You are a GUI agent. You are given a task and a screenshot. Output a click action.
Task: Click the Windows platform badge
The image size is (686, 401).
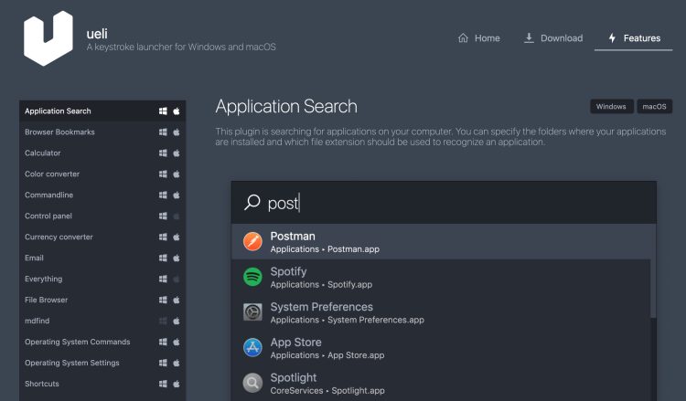(611, 107)
